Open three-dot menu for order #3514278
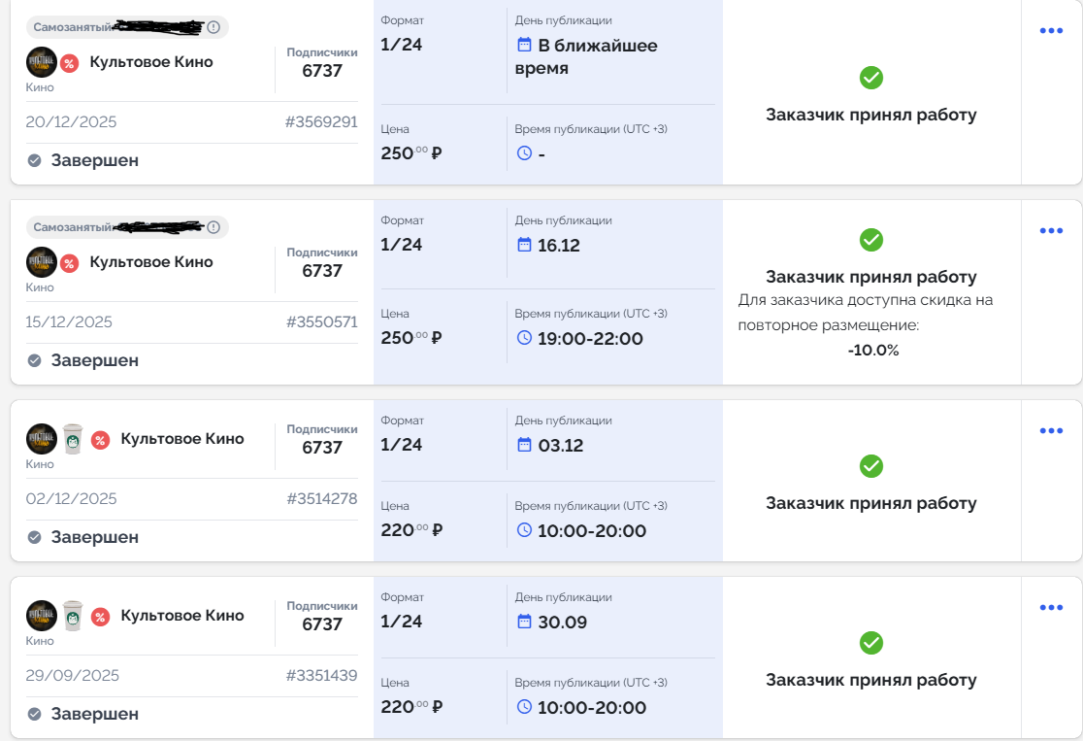This screenshot has height=741, width=1083. [1051, 431]
